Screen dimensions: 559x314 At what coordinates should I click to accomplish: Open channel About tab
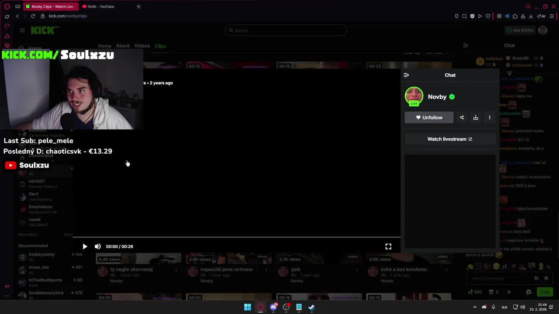point(123,46)
